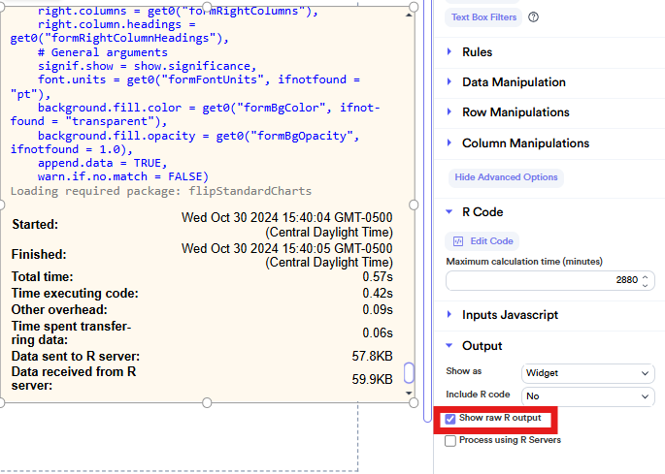Click the right-middle resize handle of the output box
The height and width of the screenshot is (474, 665).
[415, 205]
